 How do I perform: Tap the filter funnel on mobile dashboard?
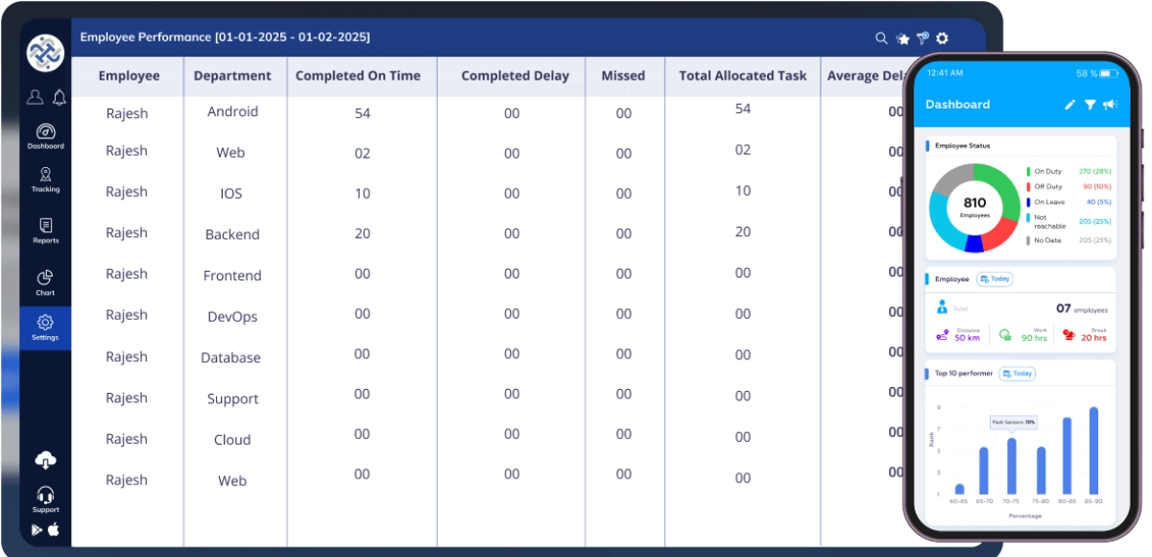pyautogui.click(x=1091, y=105)
